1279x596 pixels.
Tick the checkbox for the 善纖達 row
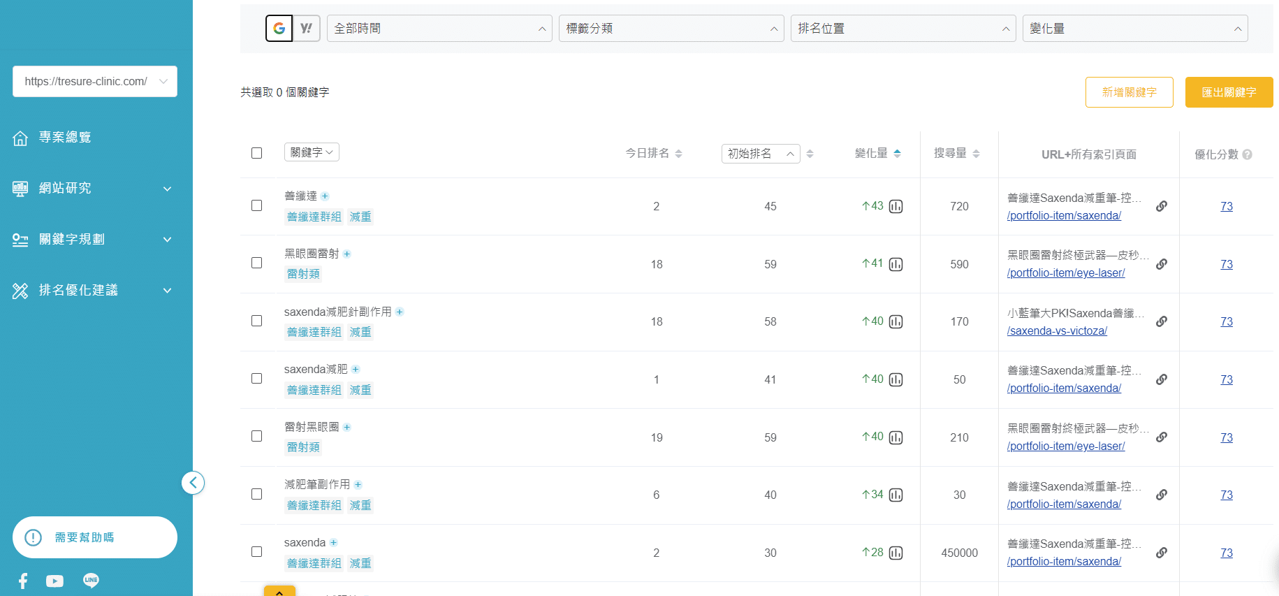257,205
